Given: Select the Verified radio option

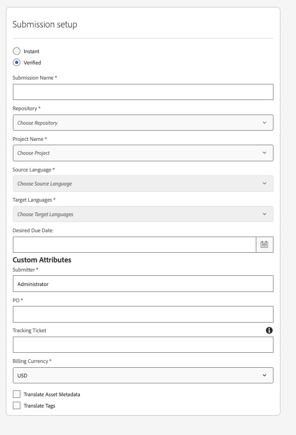Looking at the screenshot, I should pos(17,62).
